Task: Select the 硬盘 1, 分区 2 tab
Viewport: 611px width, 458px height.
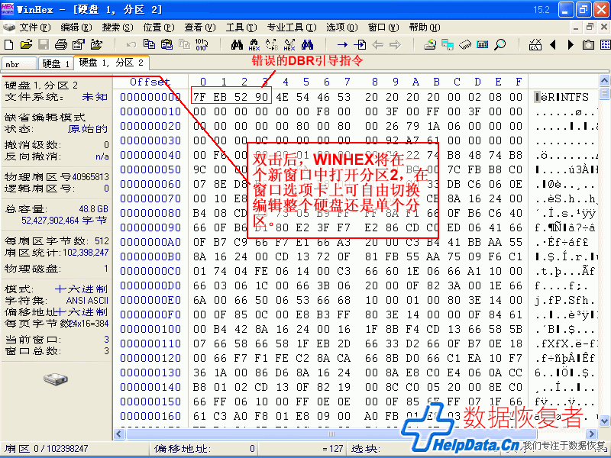Action: pyautogui.click(x=111, y=63)
